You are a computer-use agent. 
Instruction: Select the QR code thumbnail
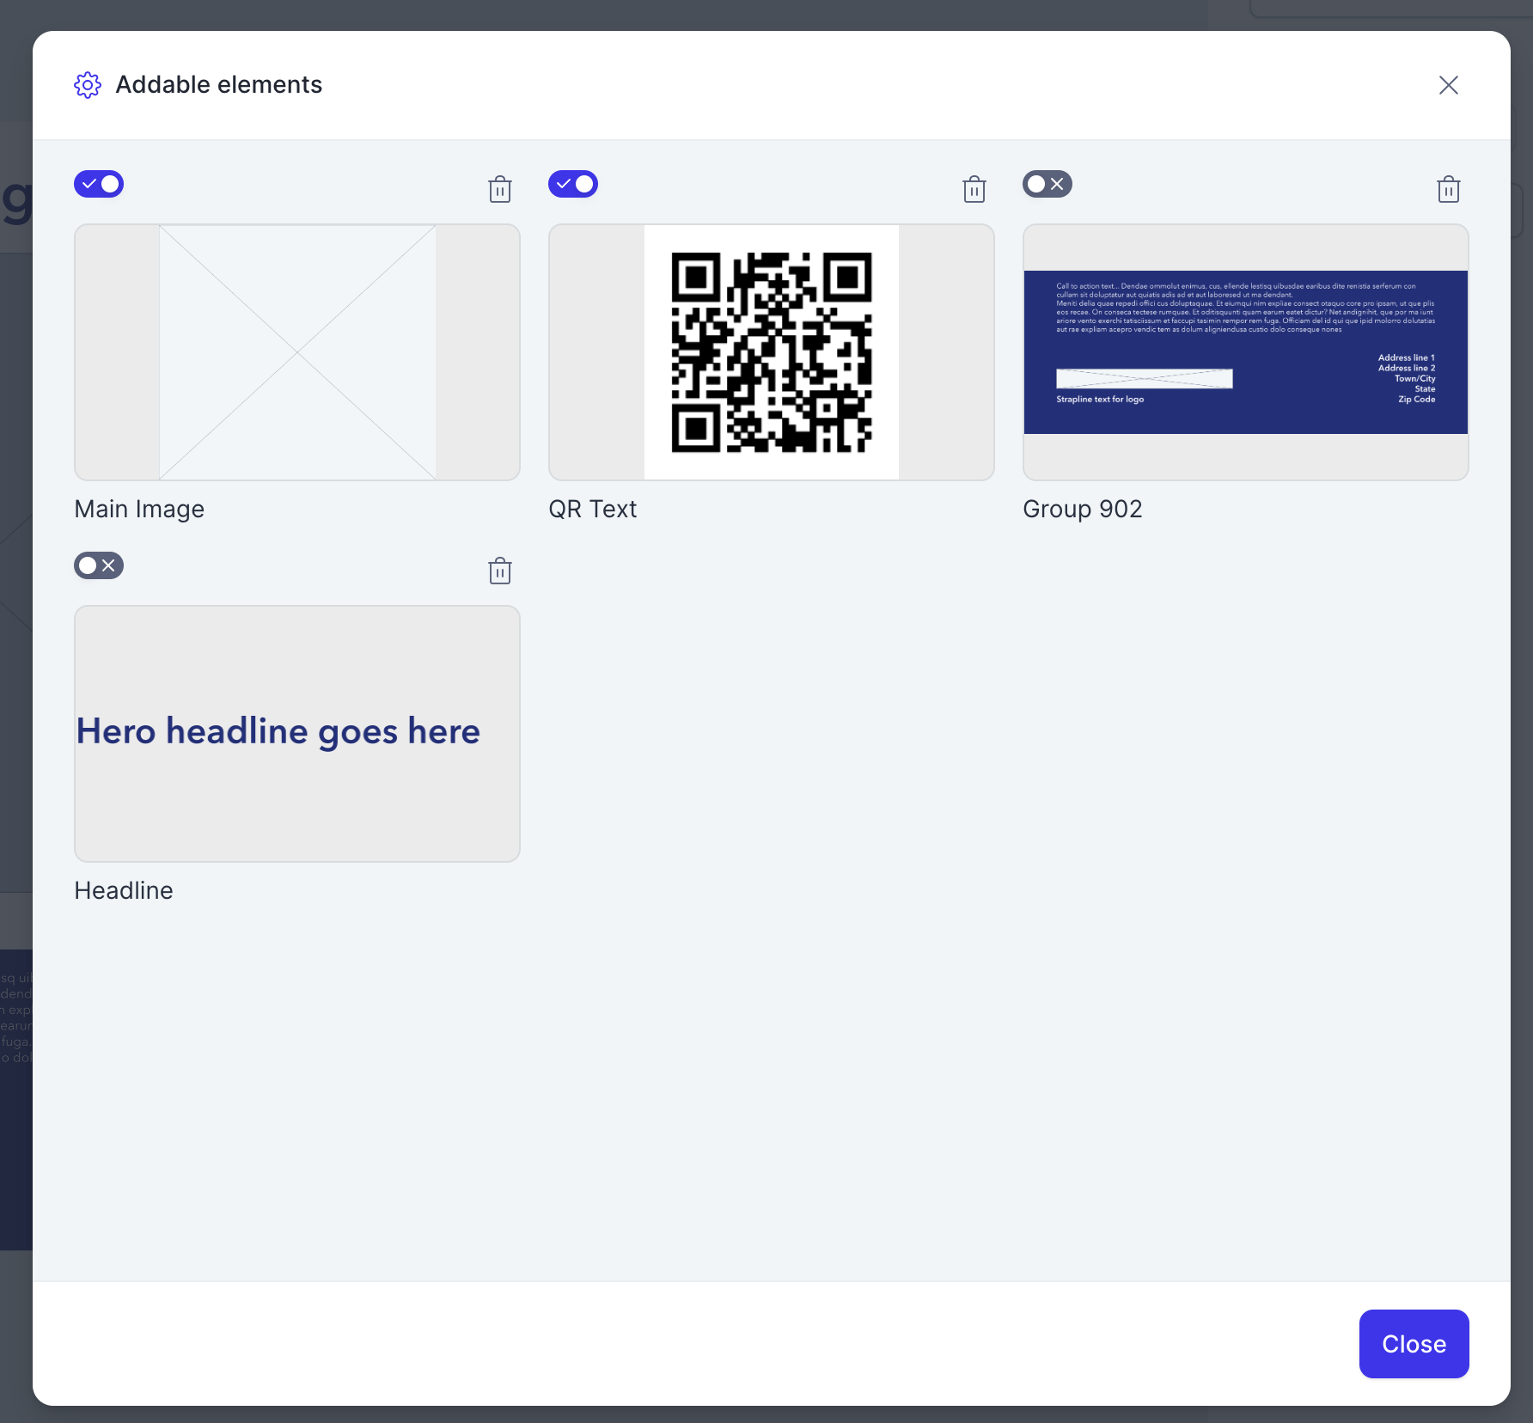(772, 352)
